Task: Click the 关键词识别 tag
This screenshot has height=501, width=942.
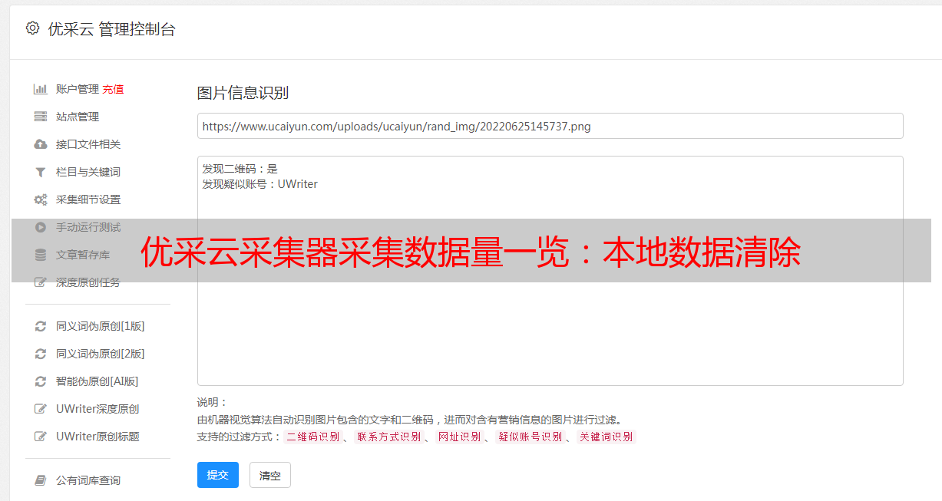Action: (606, 437)
